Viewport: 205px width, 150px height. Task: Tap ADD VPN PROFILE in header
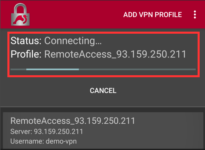(x=152, y=15)
